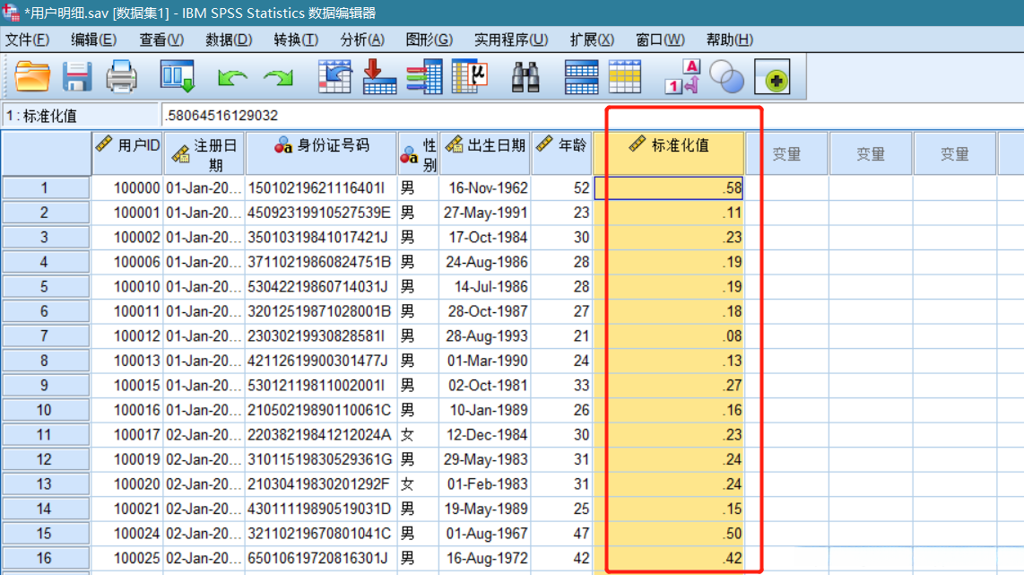The width and height of the screenshot is (1024, 575).
Task: Print using the printer icon
Action: [x=121, y=76]
